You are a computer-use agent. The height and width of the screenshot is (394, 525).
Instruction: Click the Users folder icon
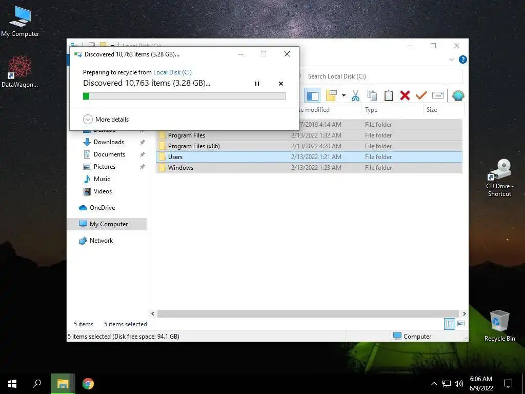162,157
